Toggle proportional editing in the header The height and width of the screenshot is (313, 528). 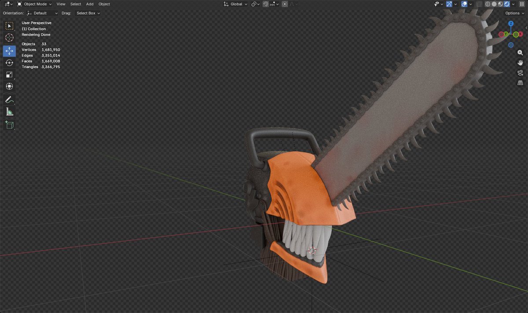pos(285,4)
